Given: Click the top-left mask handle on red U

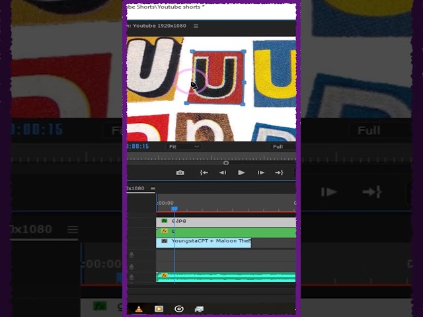Looking at the screenshot, I should click(192, 52).
